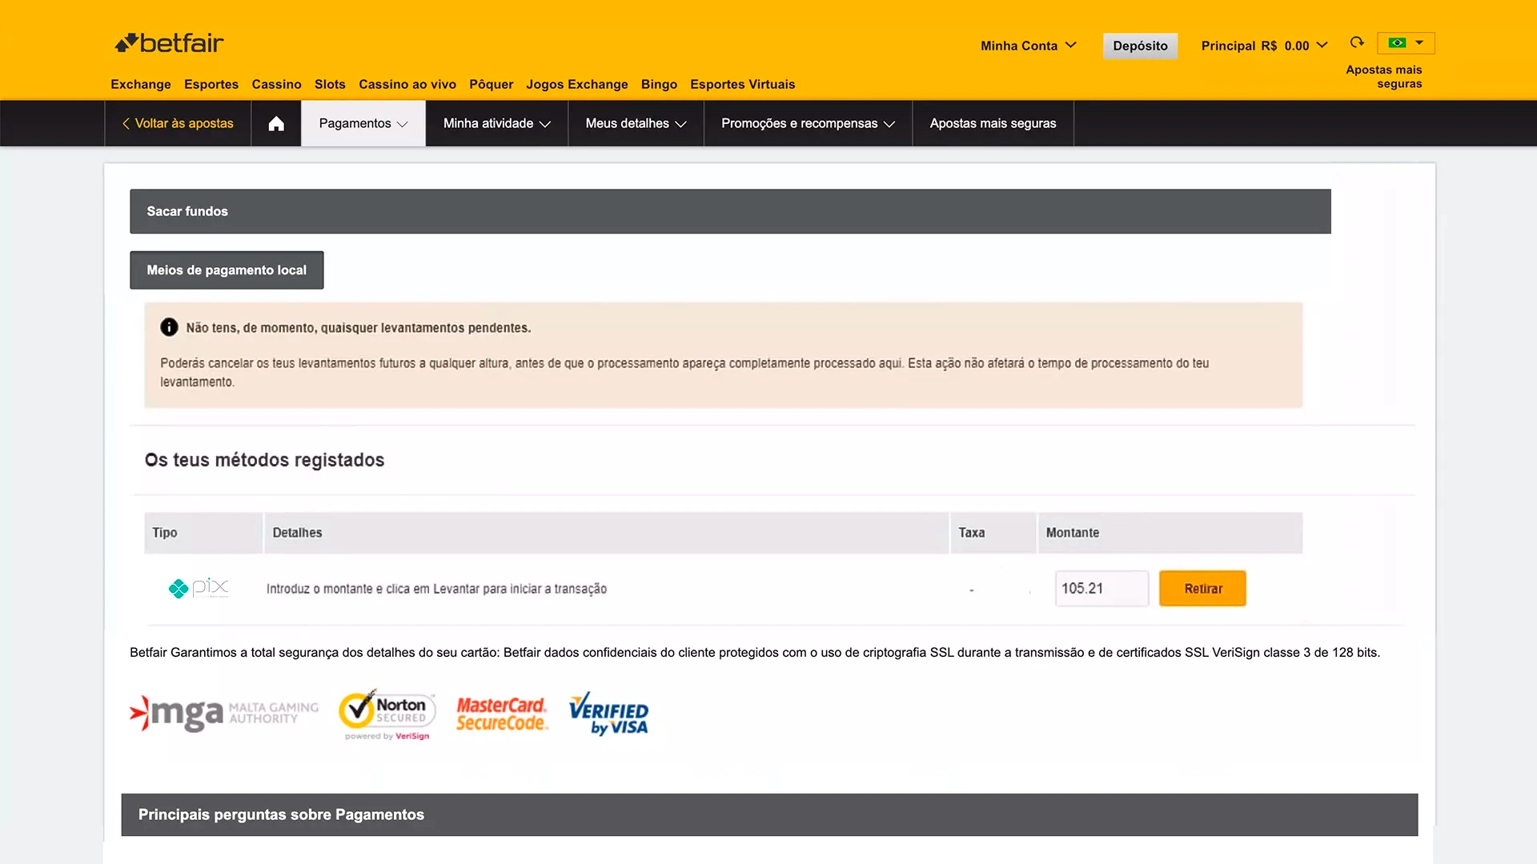Image resolution: width=1537 pixels, height=864 pixels.
Task: Open Apostas mais seguras tab
Action: click(993, 123)
